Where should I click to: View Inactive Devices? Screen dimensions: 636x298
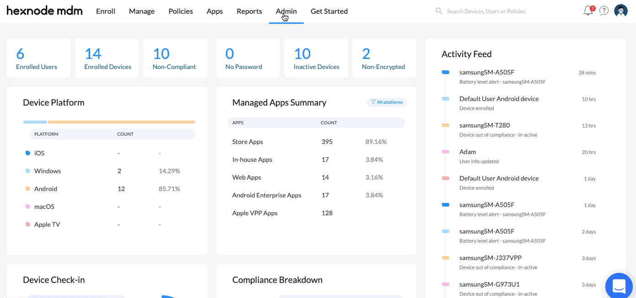[x=316, y=58]
